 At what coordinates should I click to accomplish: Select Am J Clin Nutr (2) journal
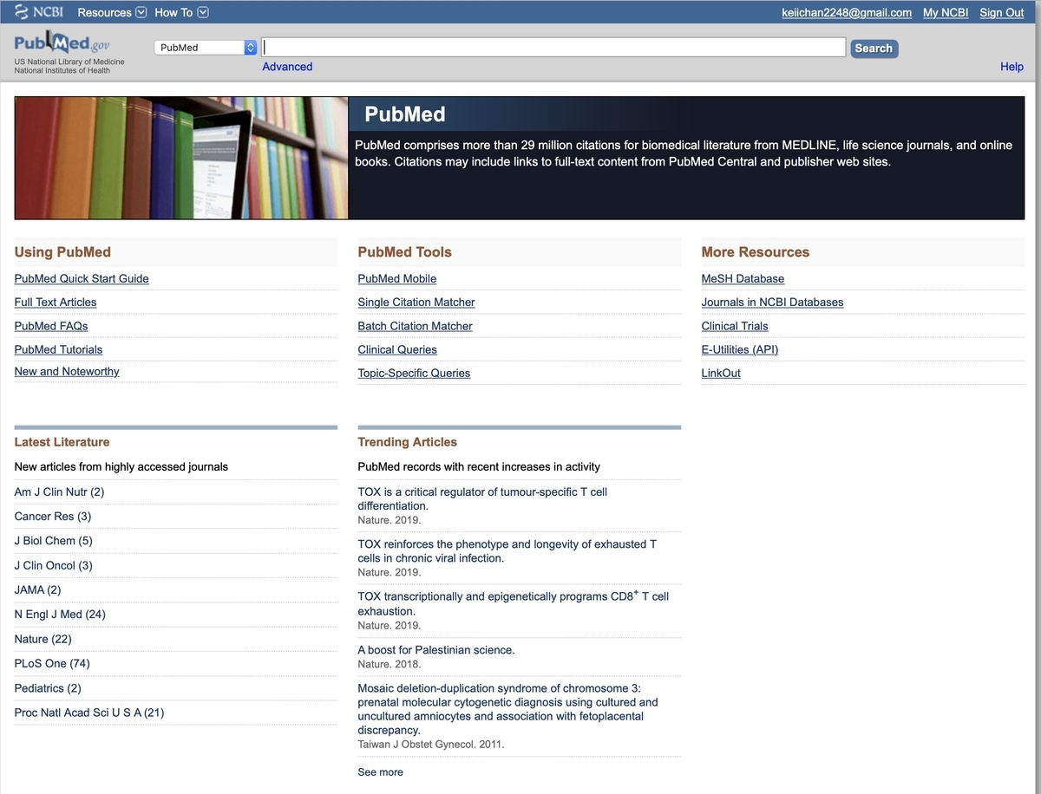click(x=59, y=491)
